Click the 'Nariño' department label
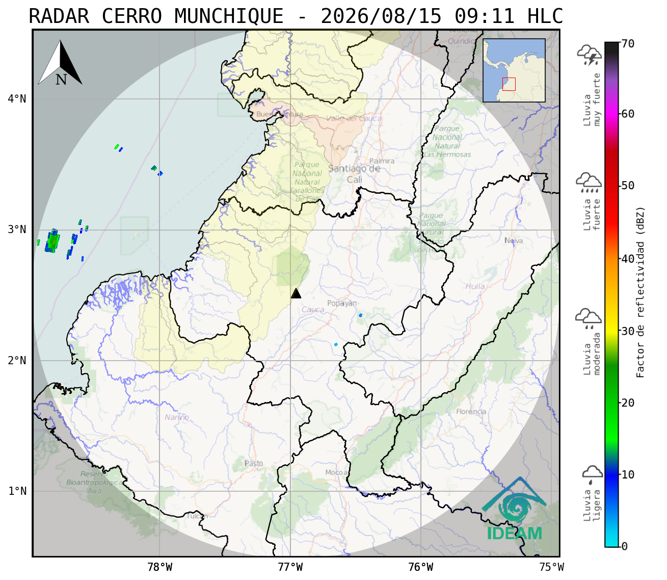 177,417
